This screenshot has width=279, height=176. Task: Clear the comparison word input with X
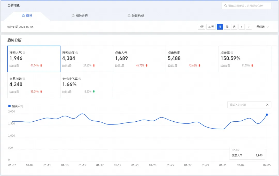coord(267,105)
